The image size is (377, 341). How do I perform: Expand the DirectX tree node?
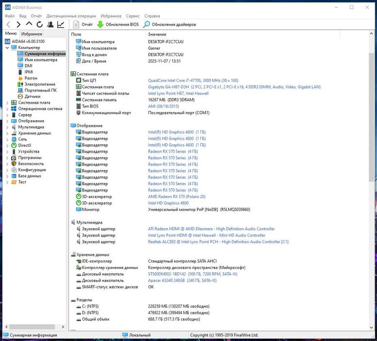7,145
